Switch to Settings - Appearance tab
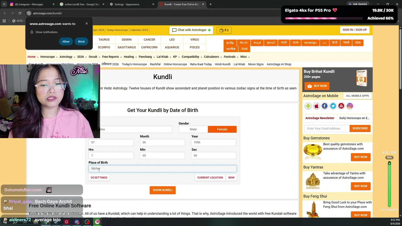Image resolution: width=402 pixels, height=226 pixels. pos(131,4)
